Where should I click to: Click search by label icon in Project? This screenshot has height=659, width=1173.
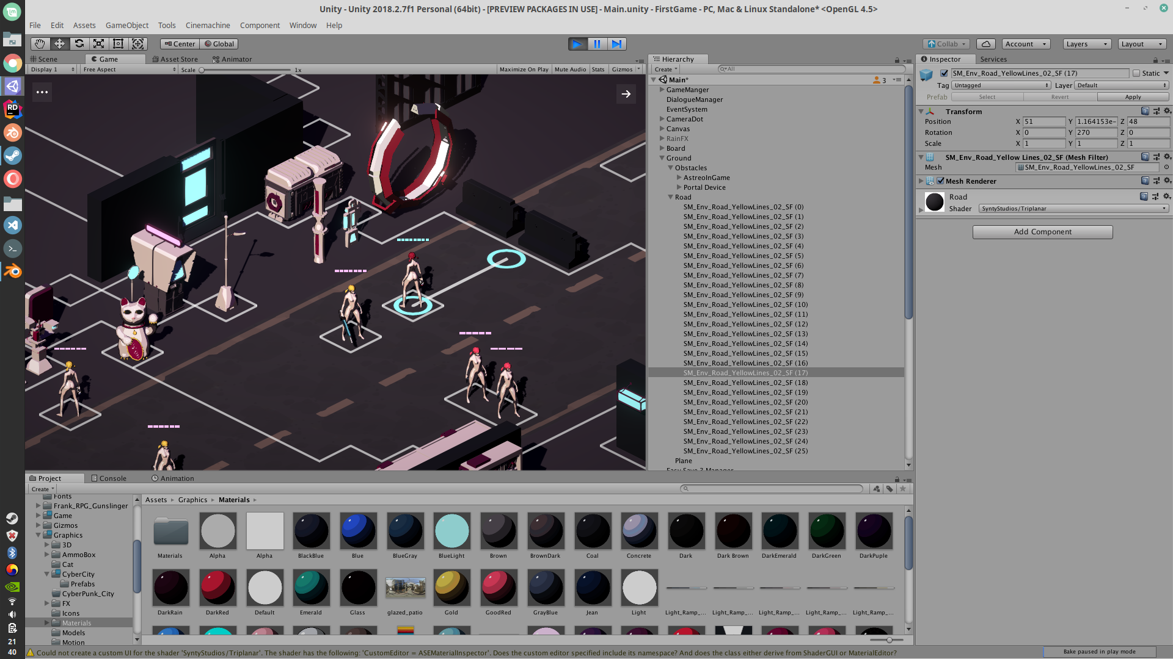(890, 489)
